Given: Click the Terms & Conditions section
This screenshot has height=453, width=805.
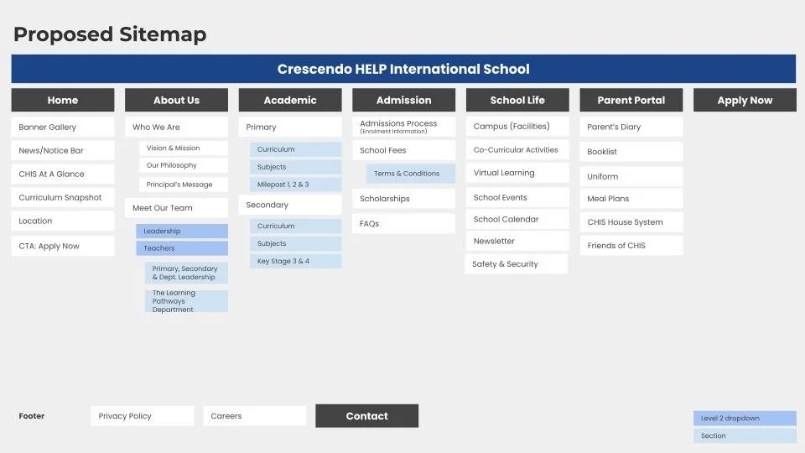Looking at the screenshot, I should [411, 174].
